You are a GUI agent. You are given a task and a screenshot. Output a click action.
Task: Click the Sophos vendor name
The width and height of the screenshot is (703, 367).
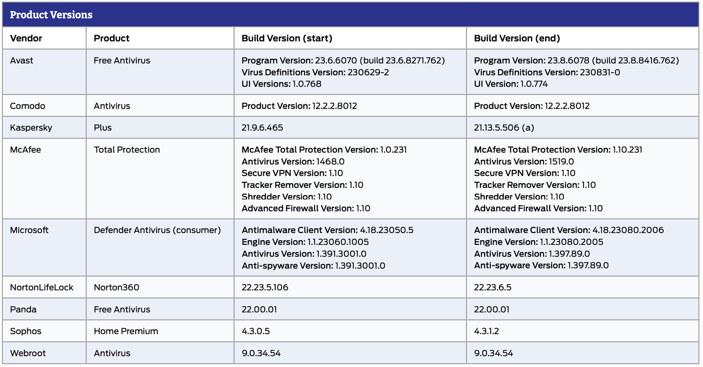[26, 331]
